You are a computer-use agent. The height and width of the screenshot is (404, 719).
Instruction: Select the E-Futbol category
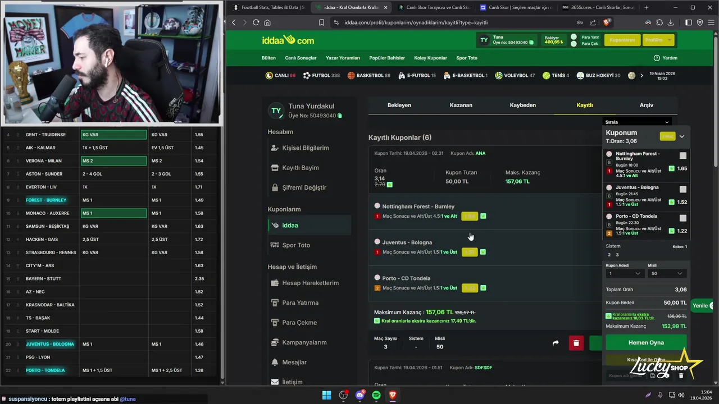(417, 75)
